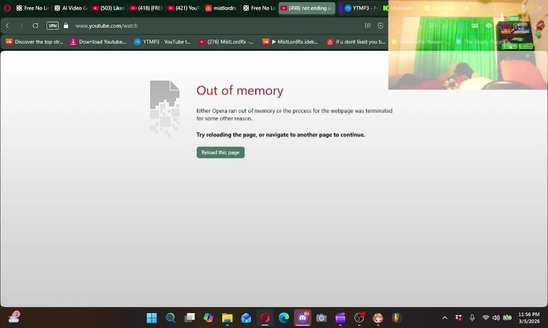Image resolution: width=548 pixels, height=328 pixels.
Task: Switch to the YTMP3 - Fr tab
Action: tap(361, 8)
